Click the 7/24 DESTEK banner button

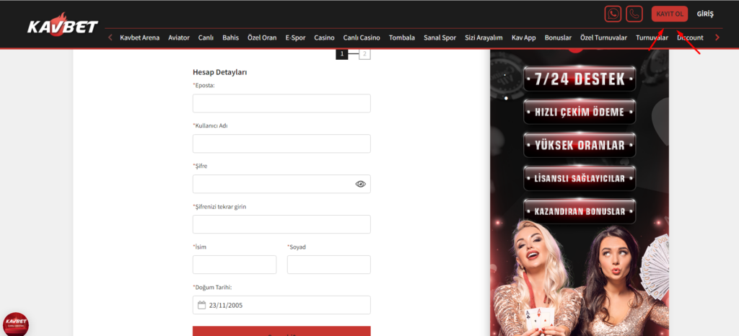click(x=580, y=79)
